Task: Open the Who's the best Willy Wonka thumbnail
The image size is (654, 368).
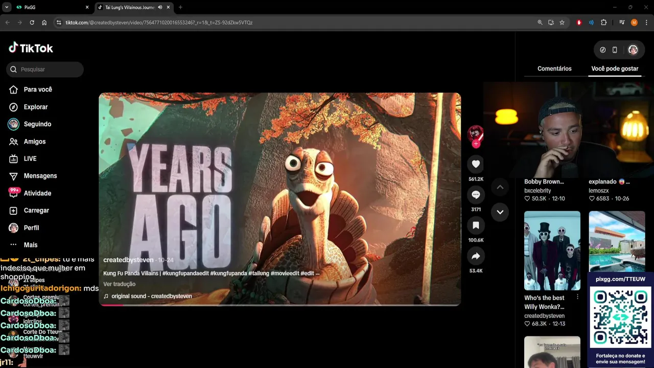Action: point(552,250)
